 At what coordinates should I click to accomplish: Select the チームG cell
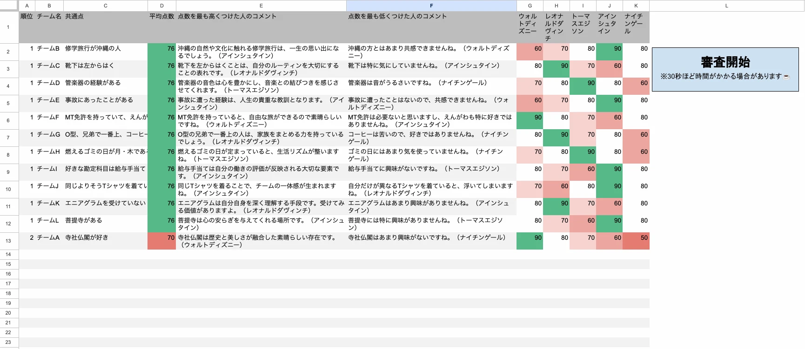(49, 138)
